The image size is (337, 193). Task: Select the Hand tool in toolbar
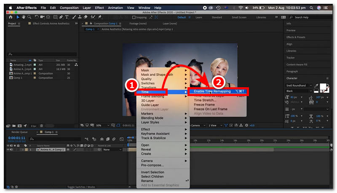(x=24, y=17)
